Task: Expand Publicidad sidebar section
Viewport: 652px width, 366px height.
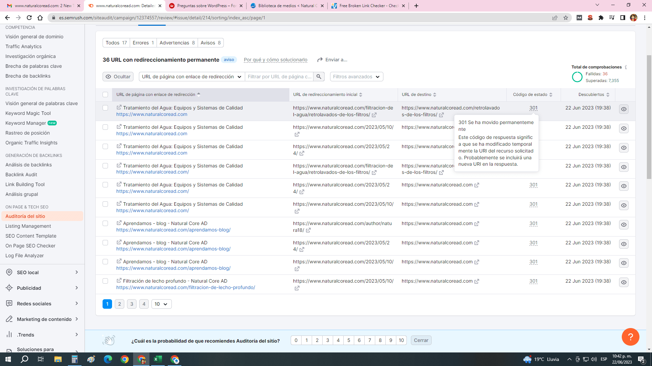Action: pos(42,288)
